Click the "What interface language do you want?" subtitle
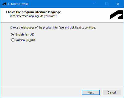124x98 pixels. click(x=33, y=16)
